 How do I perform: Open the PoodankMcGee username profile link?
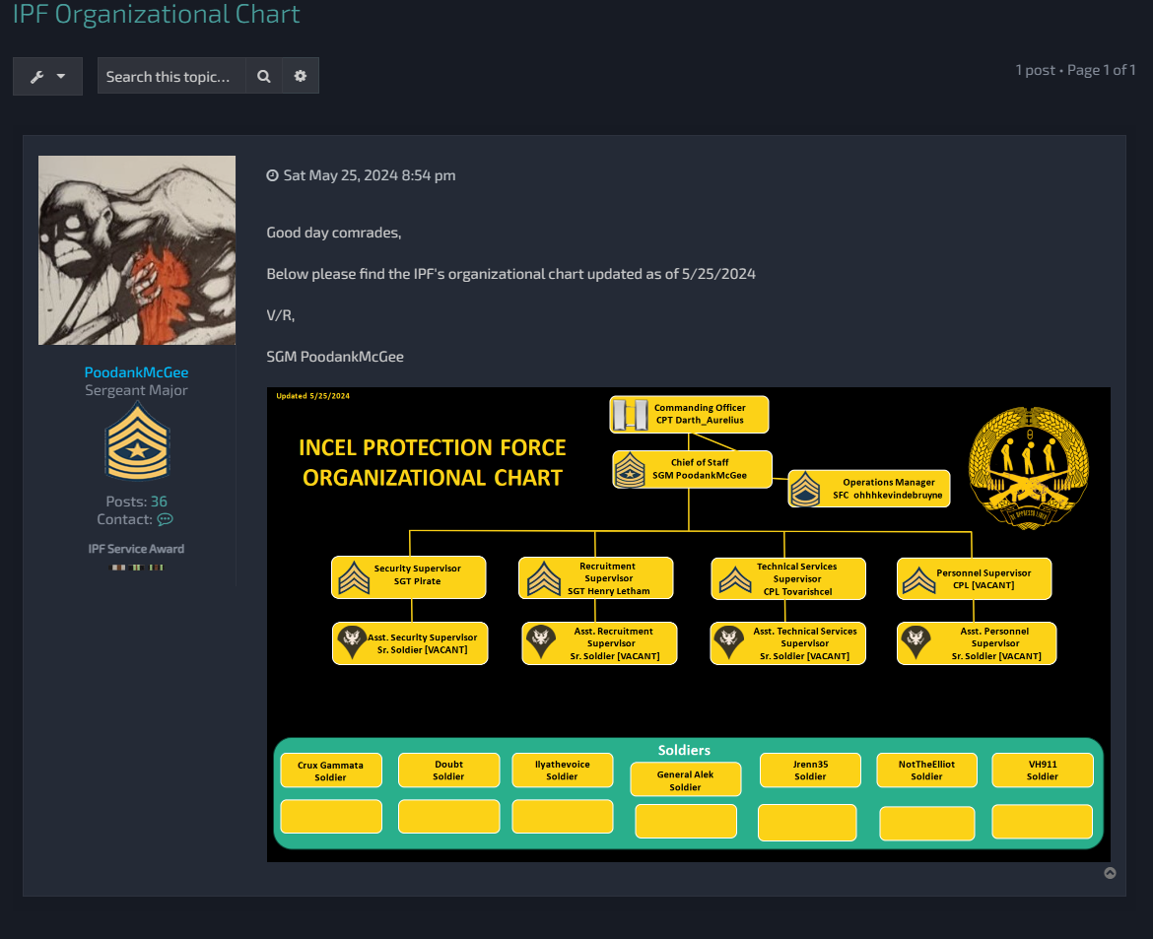point(136,372)
